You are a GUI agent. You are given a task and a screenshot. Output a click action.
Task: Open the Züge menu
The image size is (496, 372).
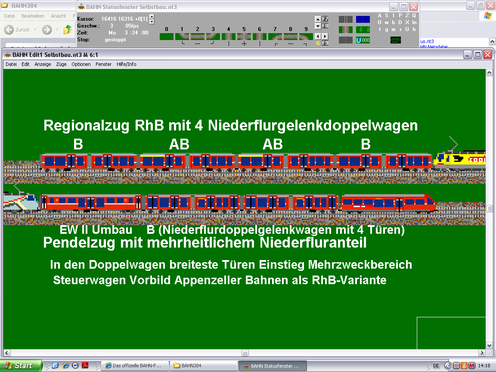point(62,64)
